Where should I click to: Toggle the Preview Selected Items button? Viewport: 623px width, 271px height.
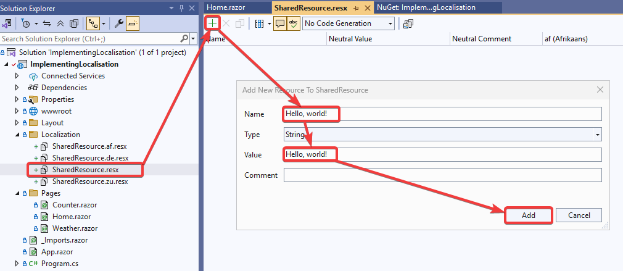point(133,23)
